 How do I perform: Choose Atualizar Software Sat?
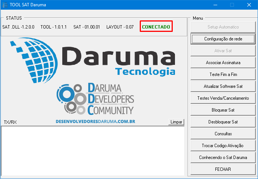click(223, 86)
